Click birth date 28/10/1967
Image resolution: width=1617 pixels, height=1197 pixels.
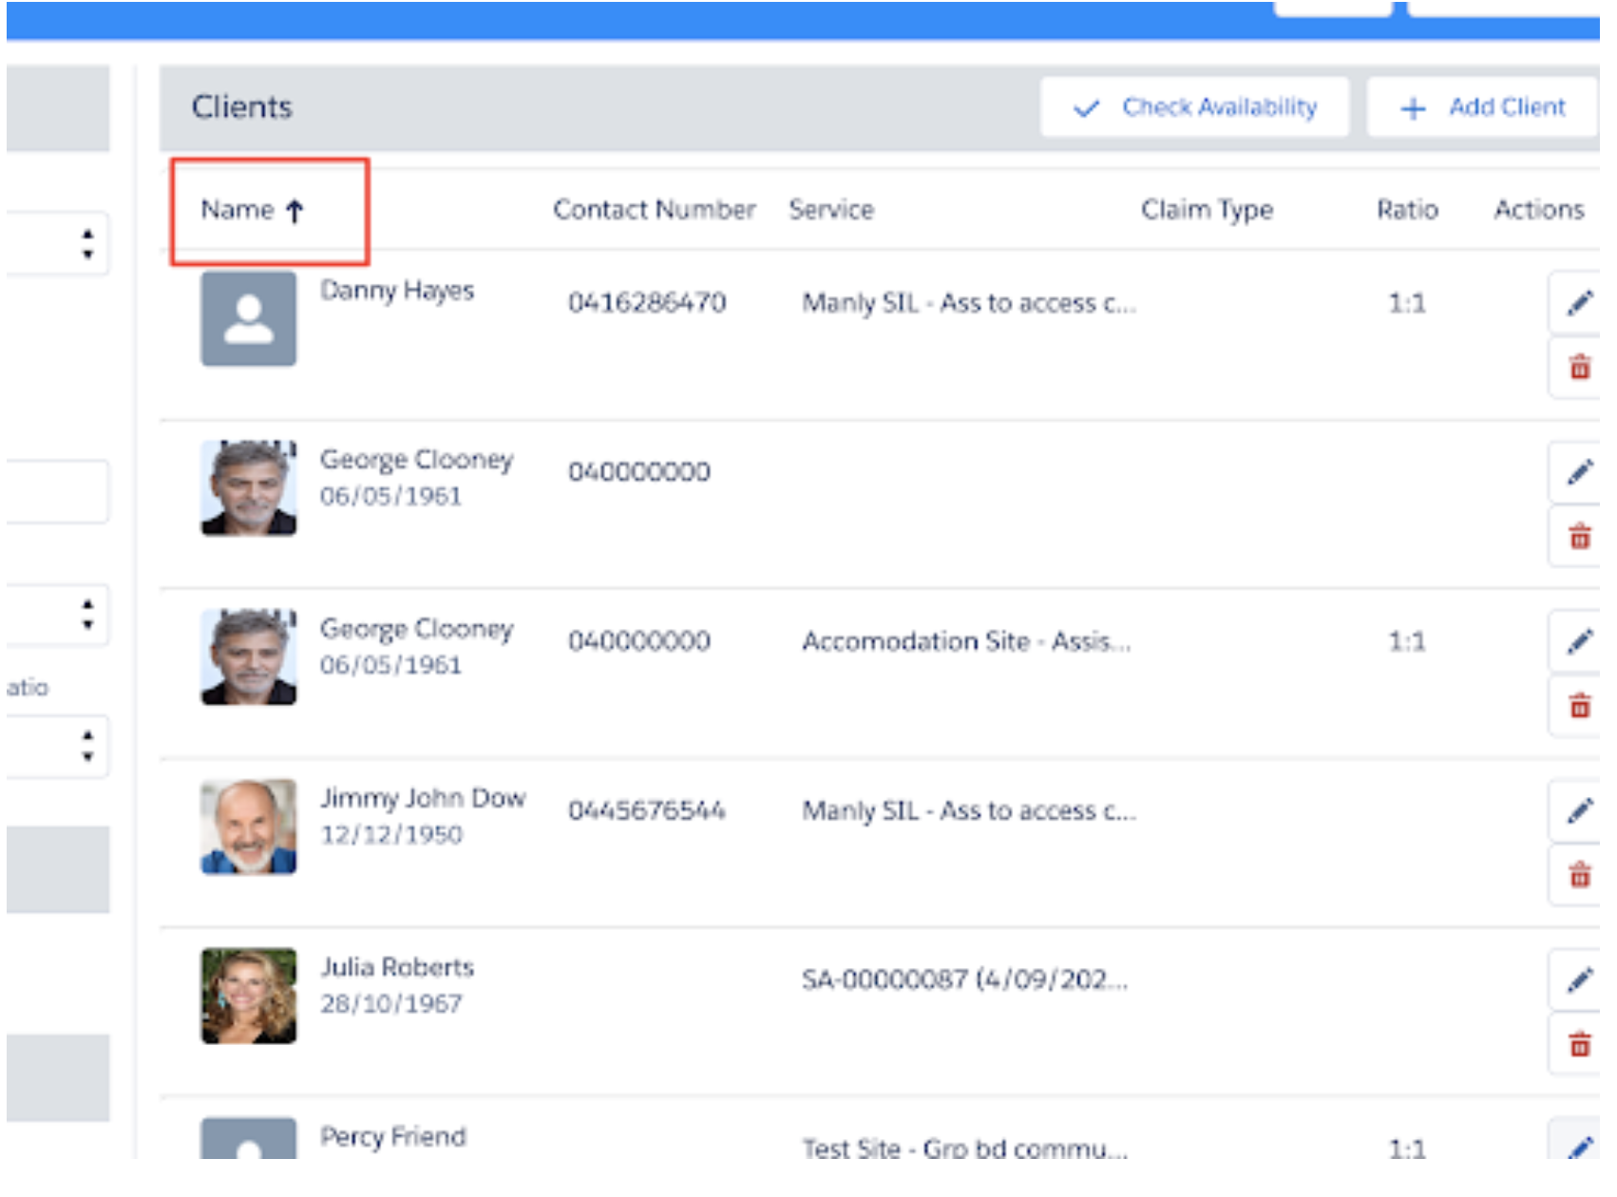(391, 1003)
